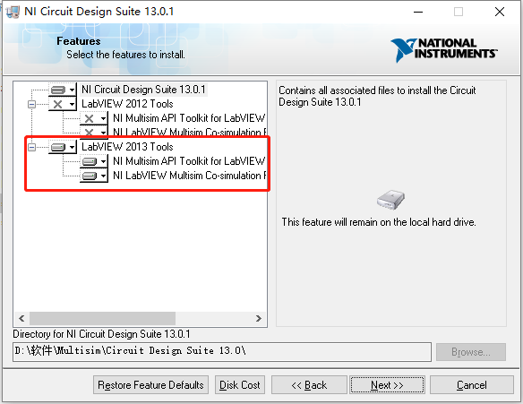
Task: Select NI Multisim API Toolkit under LabVIEW 2012
Action: (189, 118)
